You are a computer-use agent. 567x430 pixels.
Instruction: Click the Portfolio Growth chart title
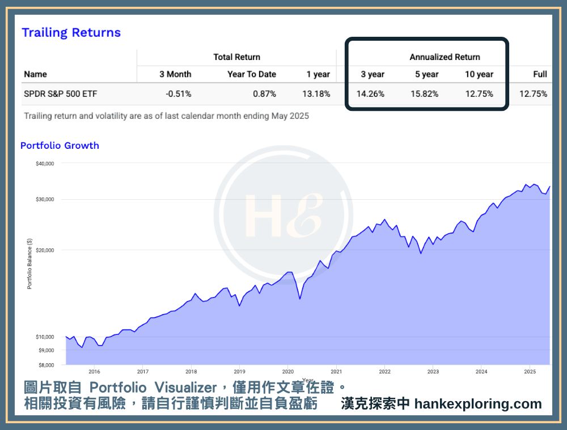click(60, 145)
